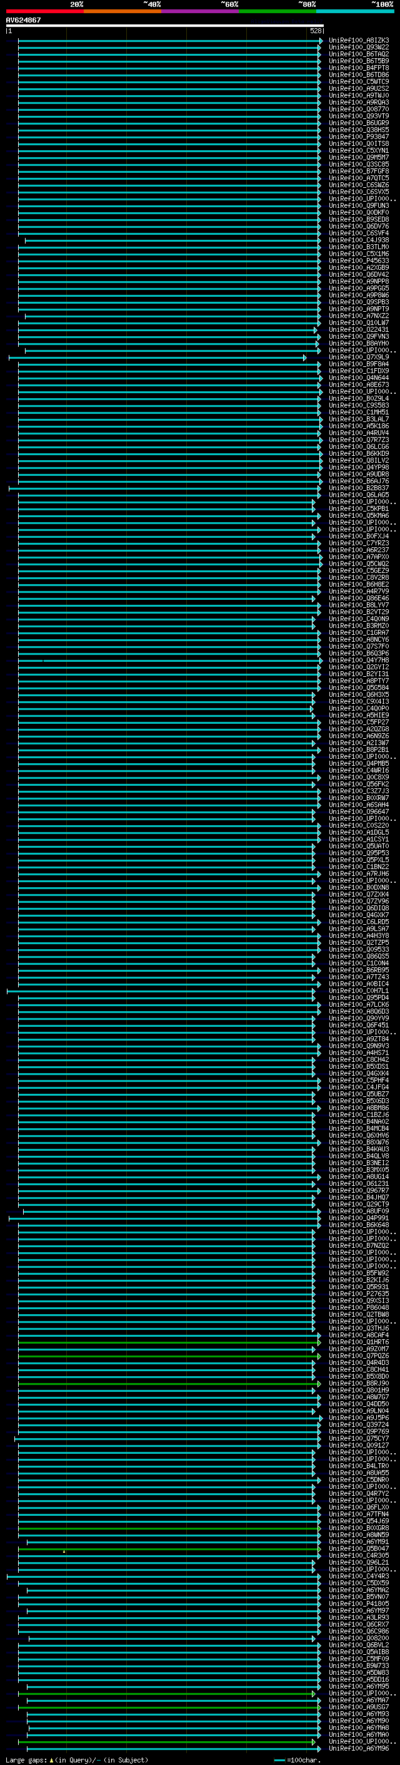Select label UniRef100_P45633

pyautogui.click(x=359, y=261)
